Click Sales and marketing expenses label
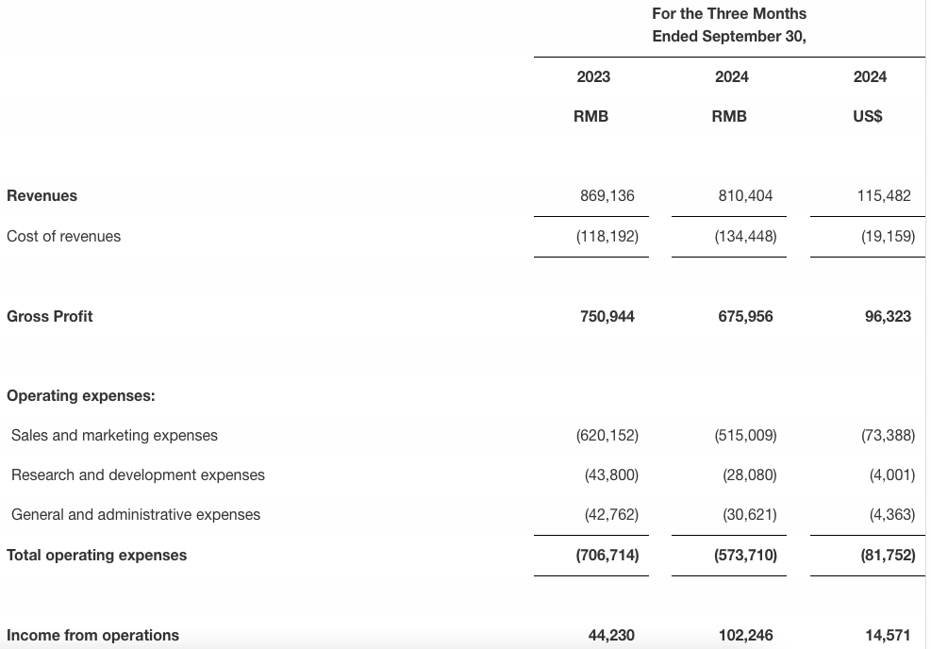The width and height of the screenshot is (931, 649). click(114, 436)
